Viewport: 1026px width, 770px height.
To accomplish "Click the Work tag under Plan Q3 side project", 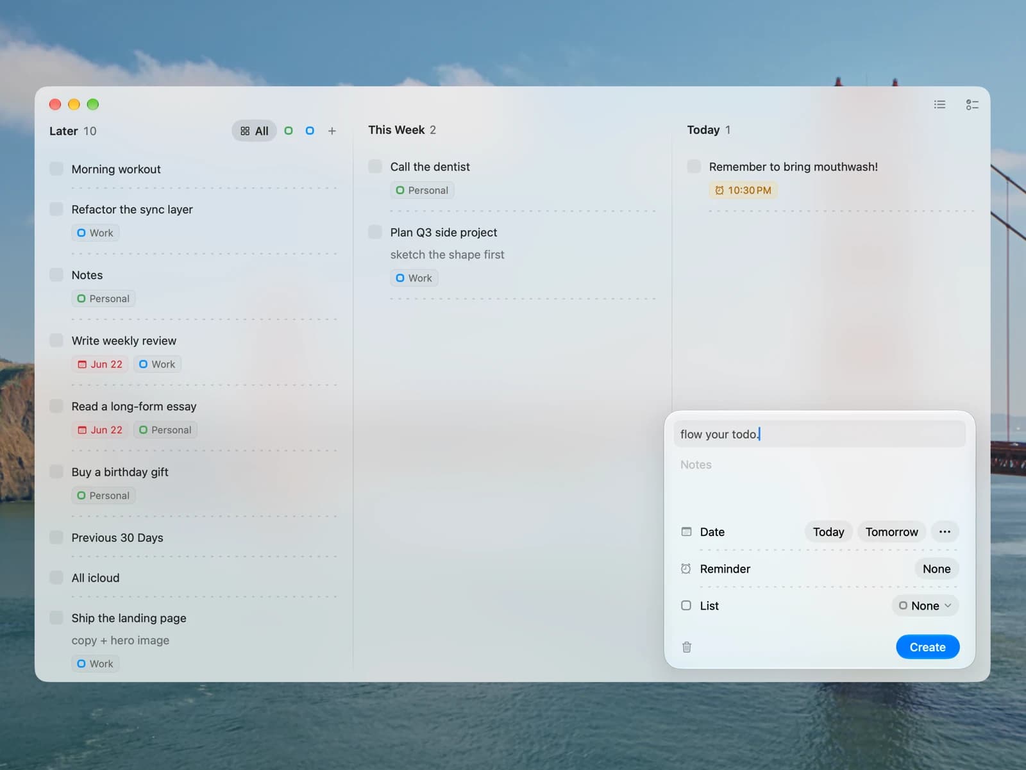I will click(x=414, y=278).
